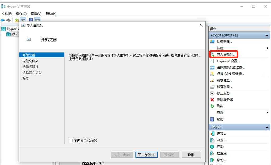Click 检查磁盘... action
Image resolution: width=271 pixels, height=165 pixels.
(x=224, y=87)
